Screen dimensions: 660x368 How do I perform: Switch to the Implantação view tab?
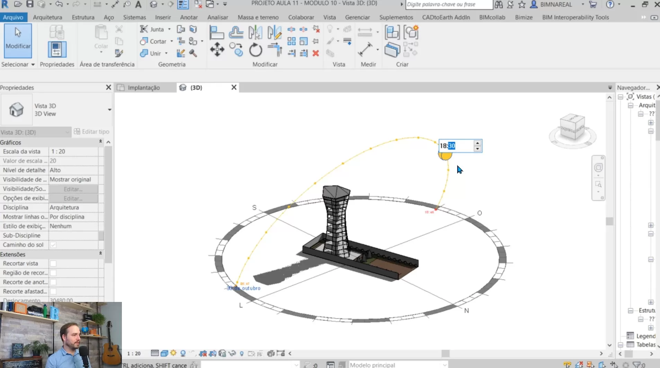pos(143,88)
